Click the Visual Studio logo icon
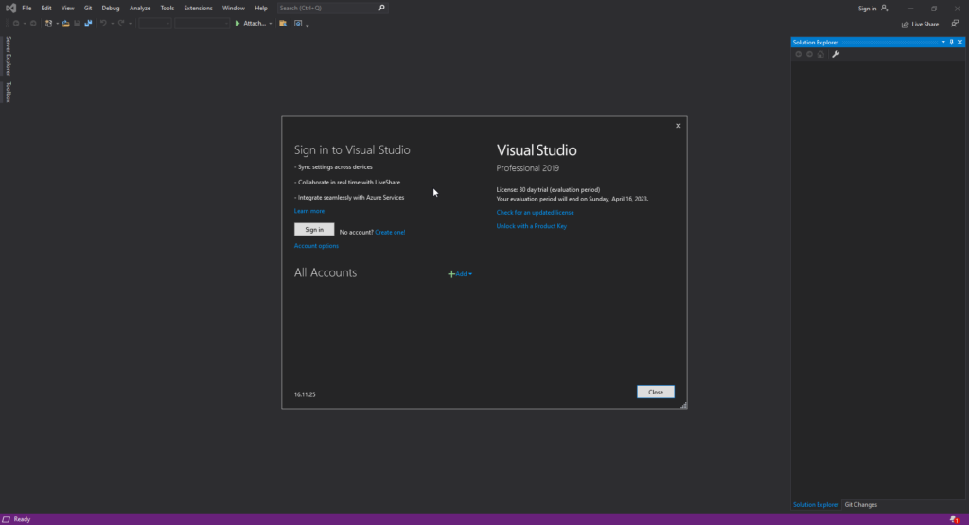 (10, 8)
